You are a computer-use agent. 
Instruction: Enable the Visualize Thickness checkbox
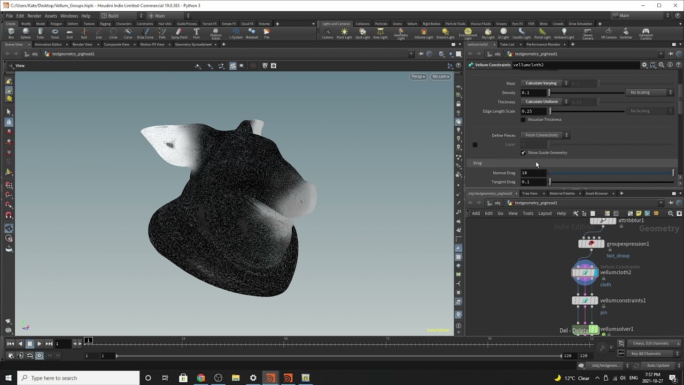(523, 119)
